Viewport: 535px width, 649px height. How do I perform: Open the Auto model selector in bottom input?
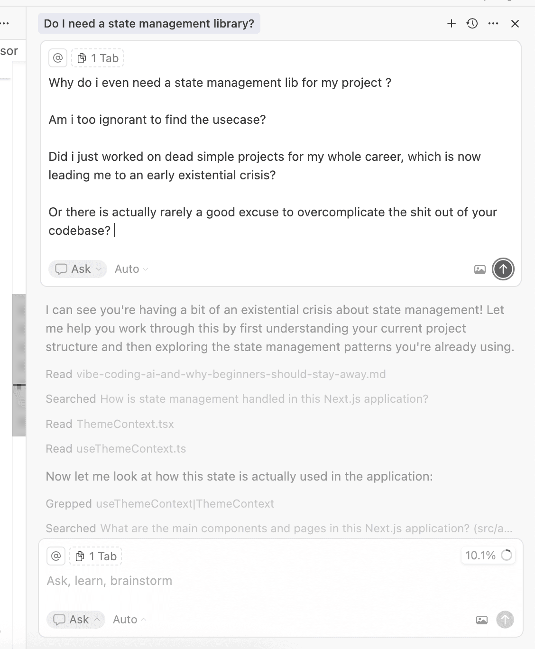pos(129,619)
